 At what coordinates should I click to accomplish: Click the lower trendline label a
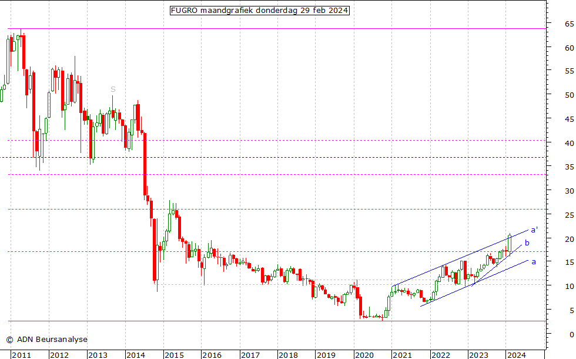click(534, 262)
